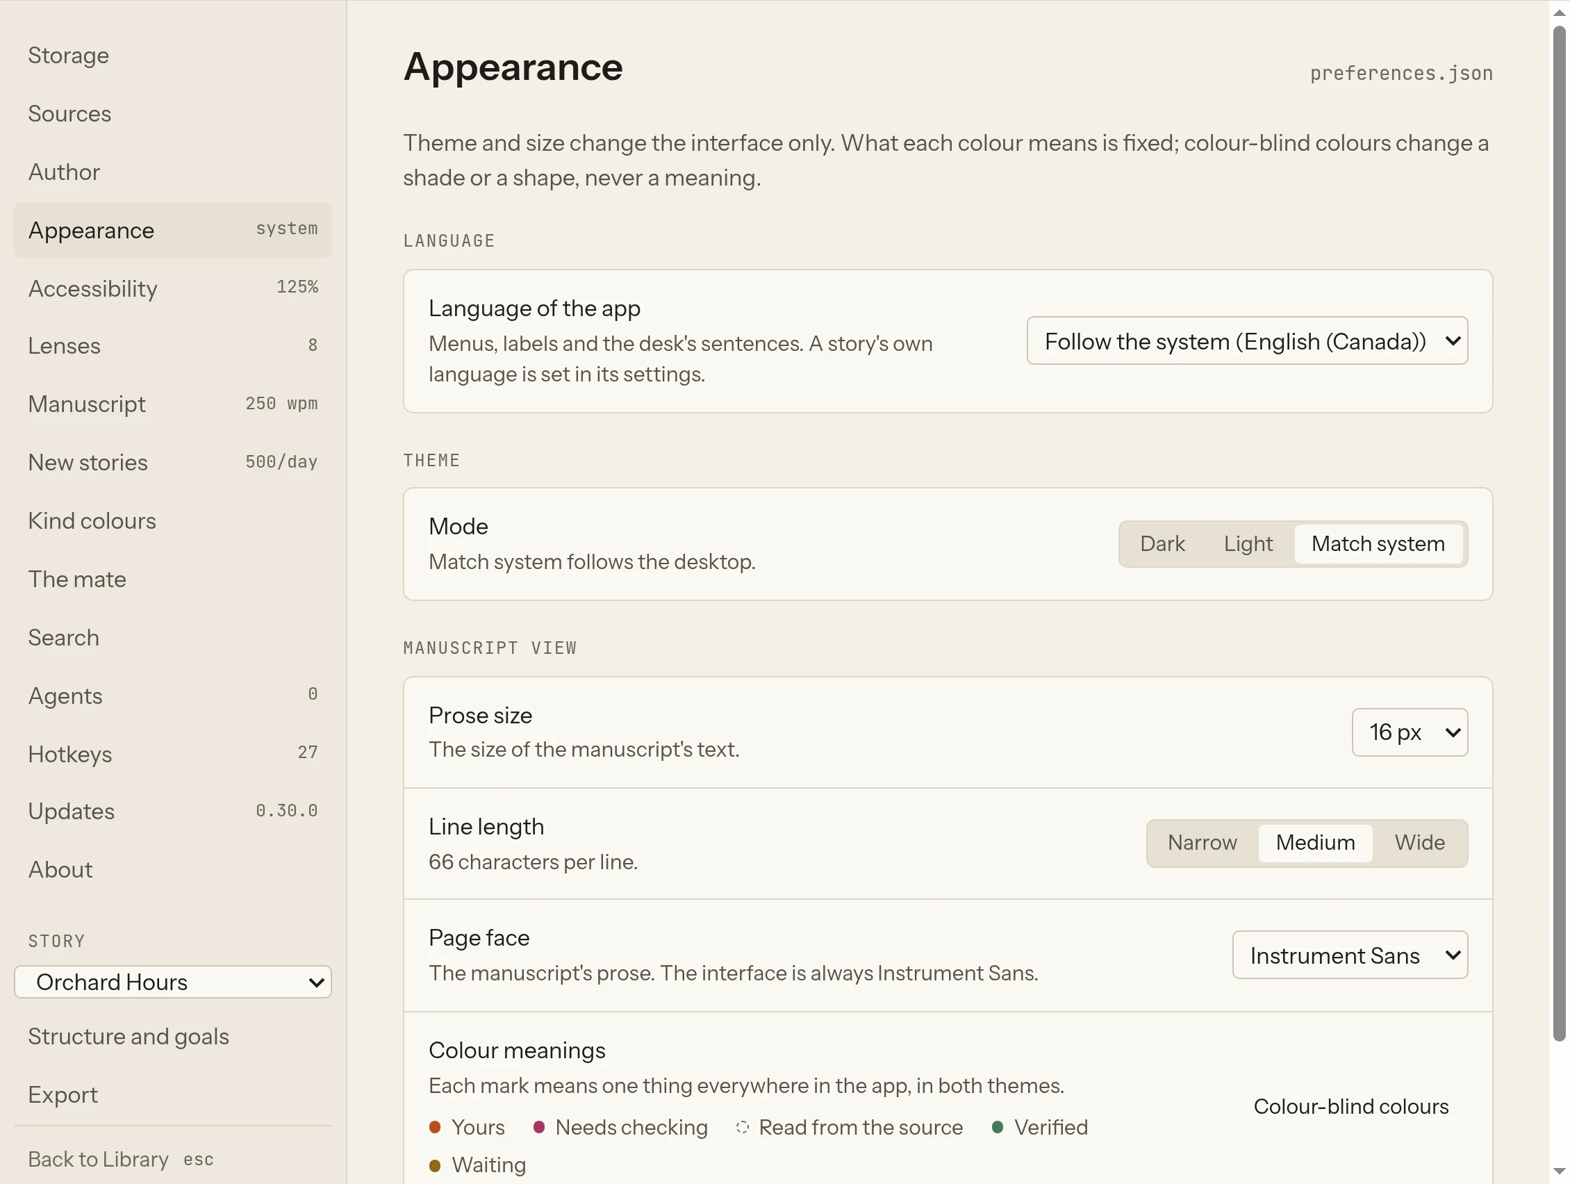
Task: Open Kind colours settings
Action: pyautogui.click(x=172, y=520)
